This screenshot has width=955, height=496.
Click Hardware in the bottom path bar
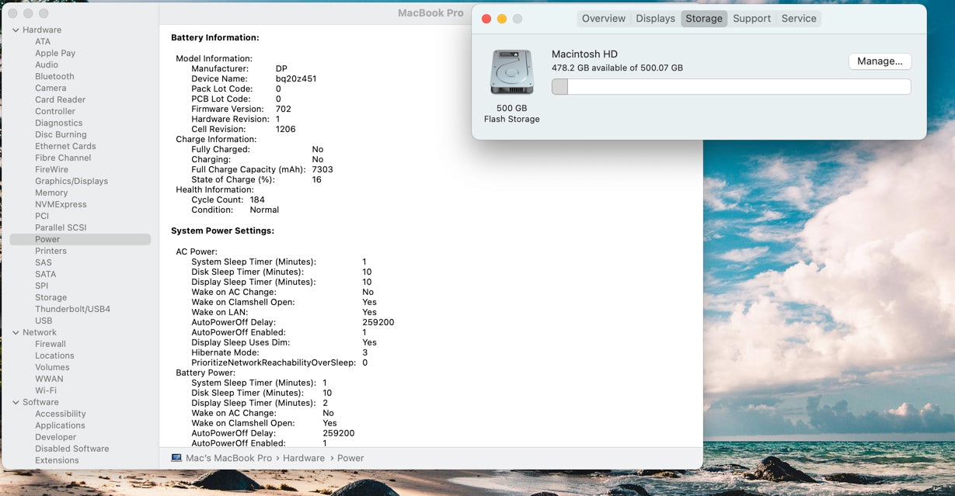303,458
